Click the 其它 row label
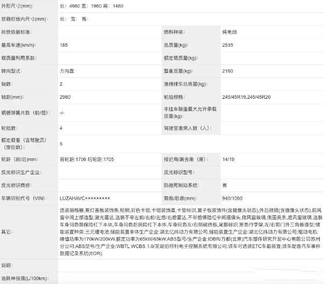This screenshot has width=324, height=284. pyautogui.click(x=8, y=232)
